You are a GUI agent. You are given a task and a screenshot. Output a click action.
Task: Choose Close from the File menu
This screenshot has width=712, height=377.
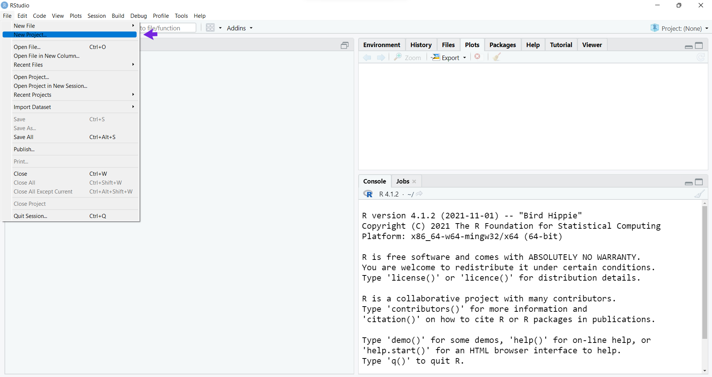(70, 173)
